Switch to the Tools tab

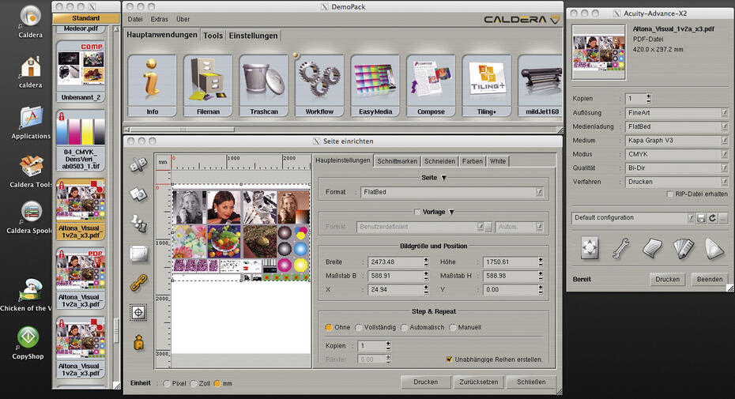213,36
